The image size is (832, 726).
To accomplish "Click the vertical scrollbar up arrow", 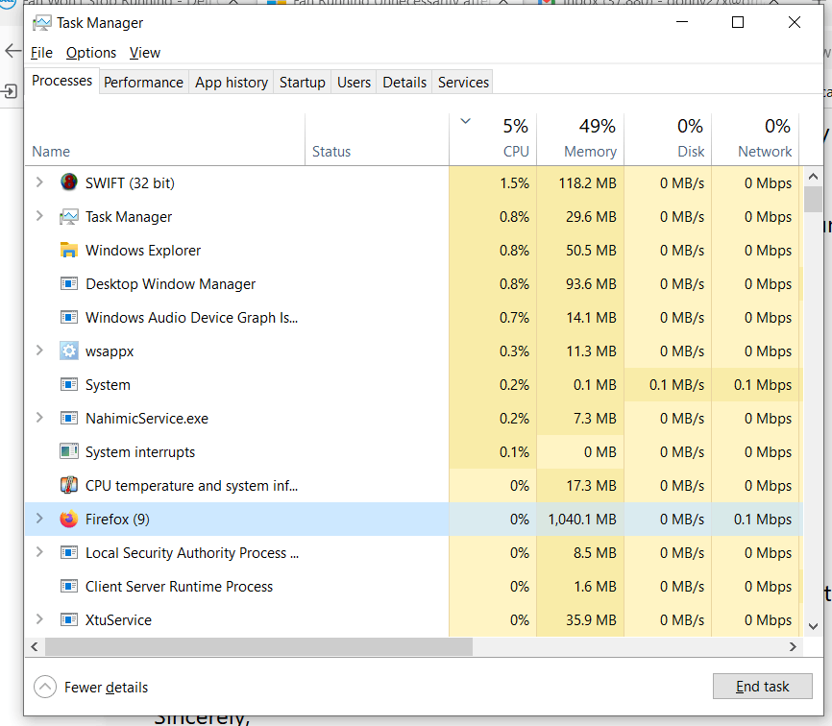I will pyautogui.click(x=813, y=176).
